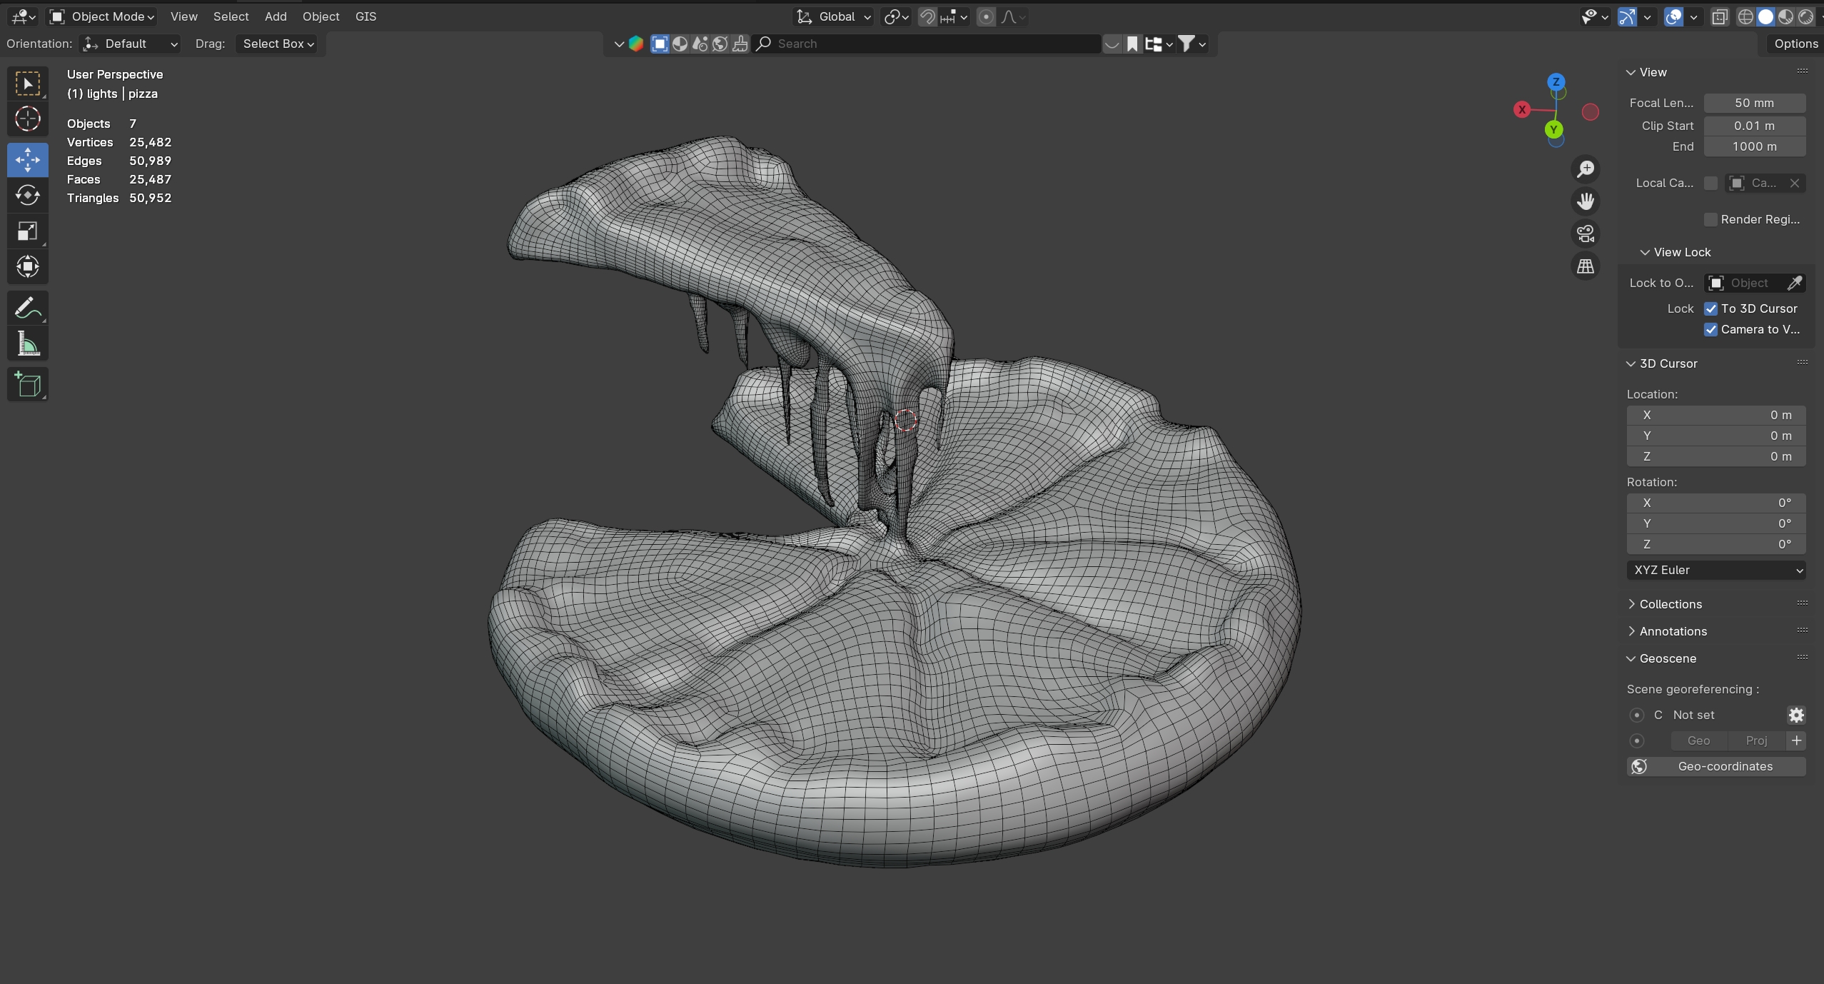Click the Focal Length 50 mm field
This screenshot has height=984, width=1824.
point(1754,103)
